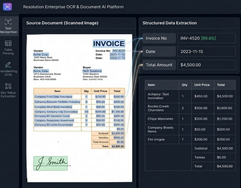Select the Text Recognition tool icon

(x=8, y=22)
